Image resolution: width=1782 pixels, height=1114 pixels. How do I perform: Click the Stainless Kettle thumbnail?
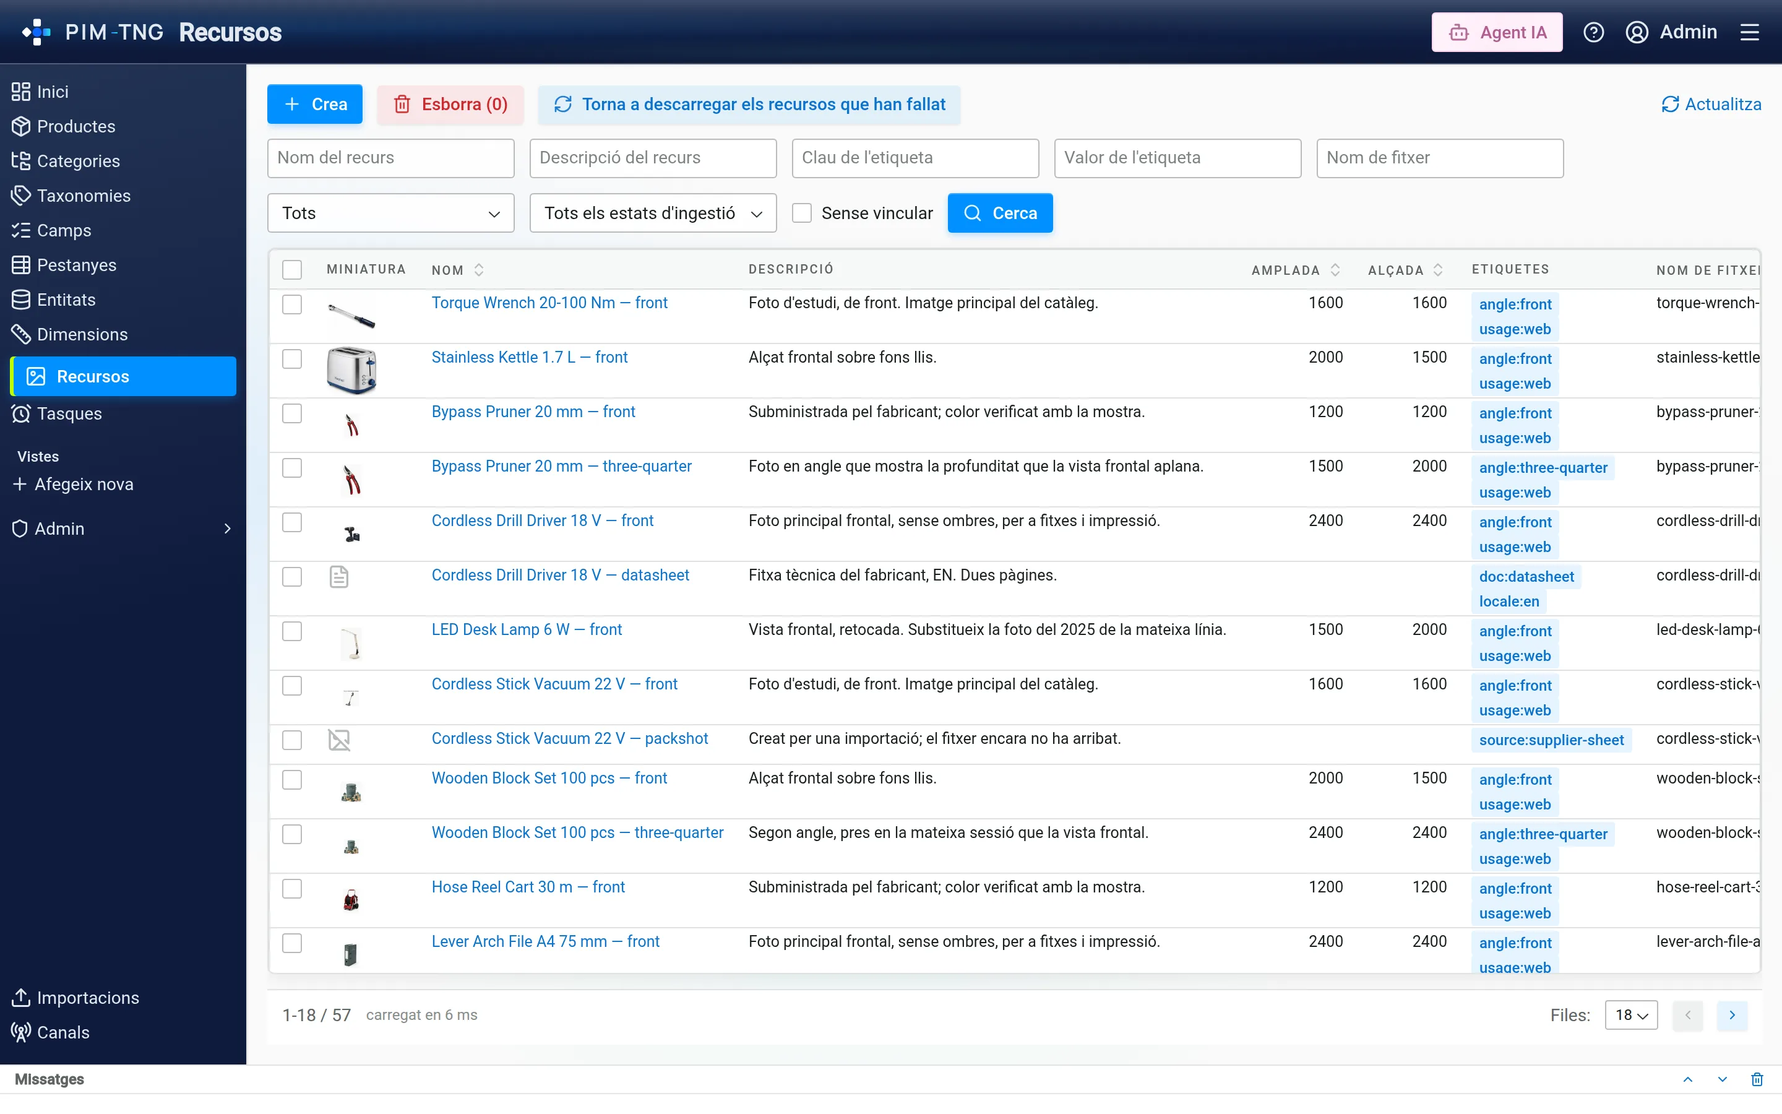tap(351, 370)
